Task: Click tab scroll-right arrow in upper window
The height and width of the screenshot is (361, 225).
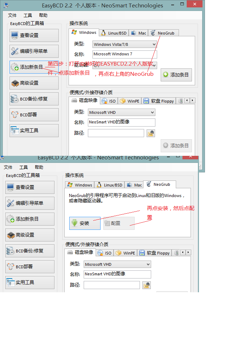Action: 193,100
